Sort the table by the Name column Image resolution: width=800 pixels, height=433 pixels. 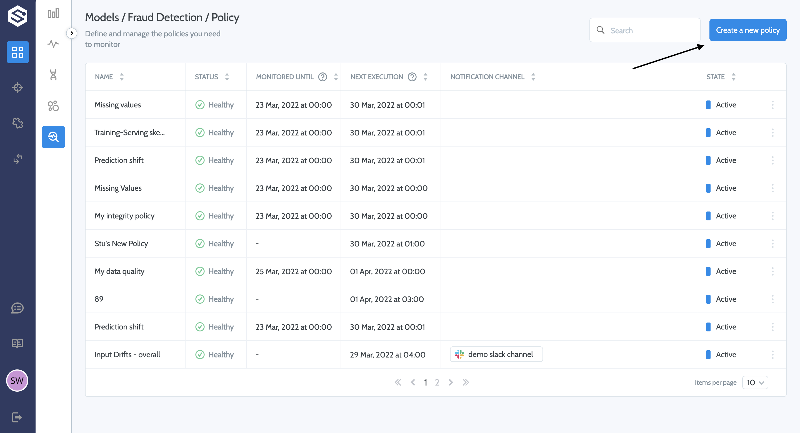(121, 77)
